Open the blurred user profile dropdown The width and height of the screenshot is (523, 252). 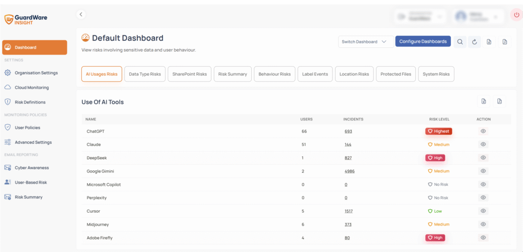[x=479, y=17]
